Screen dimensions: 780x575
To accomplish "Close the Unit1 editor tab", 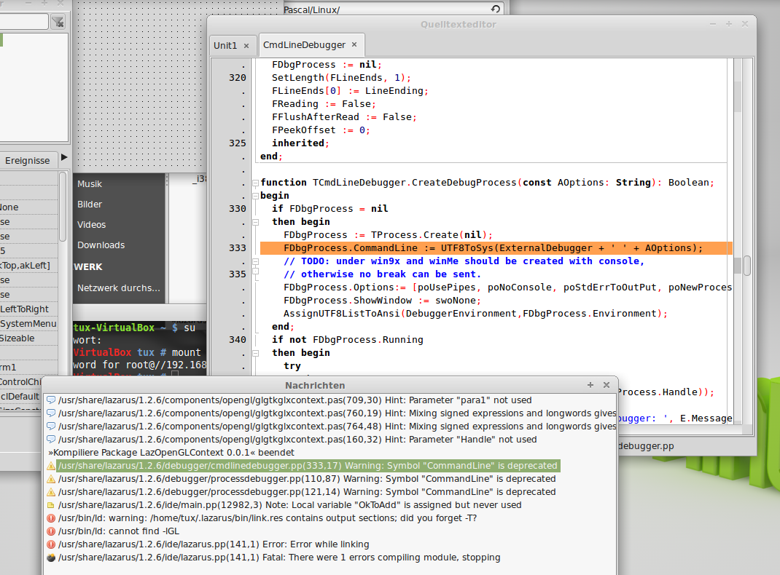I will coord(246,46).
